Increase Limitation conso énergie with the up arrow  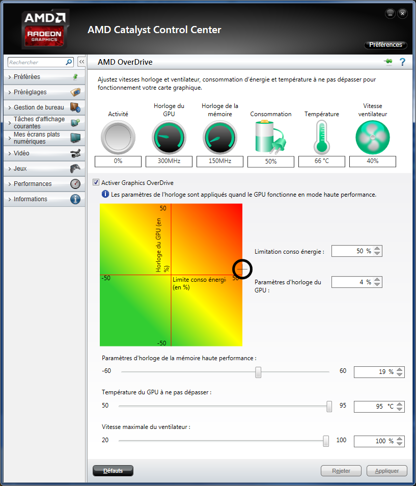tap(377, 248)
